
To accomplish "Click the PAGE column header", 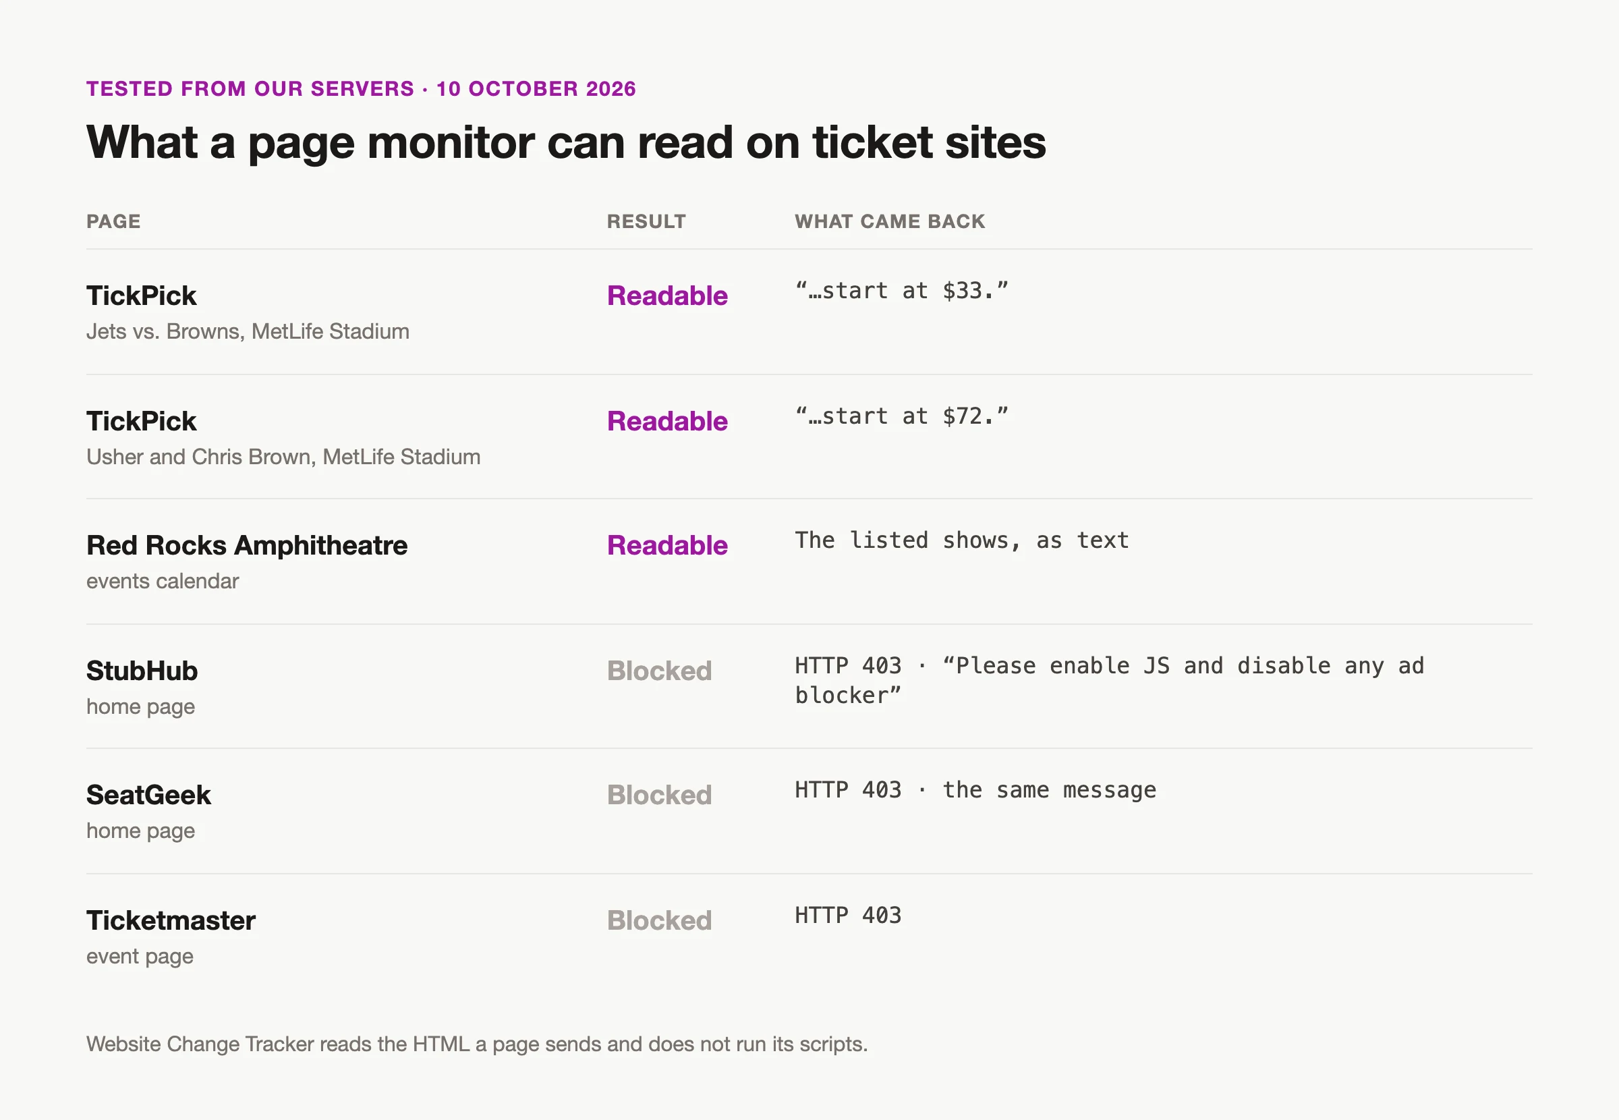I will pos(113,222).
